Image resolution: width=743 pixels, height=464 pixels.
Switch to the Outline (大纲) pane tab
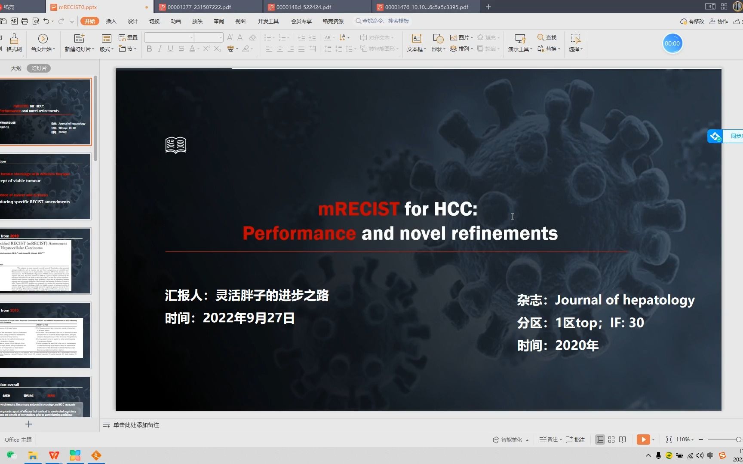coord(16,68)
